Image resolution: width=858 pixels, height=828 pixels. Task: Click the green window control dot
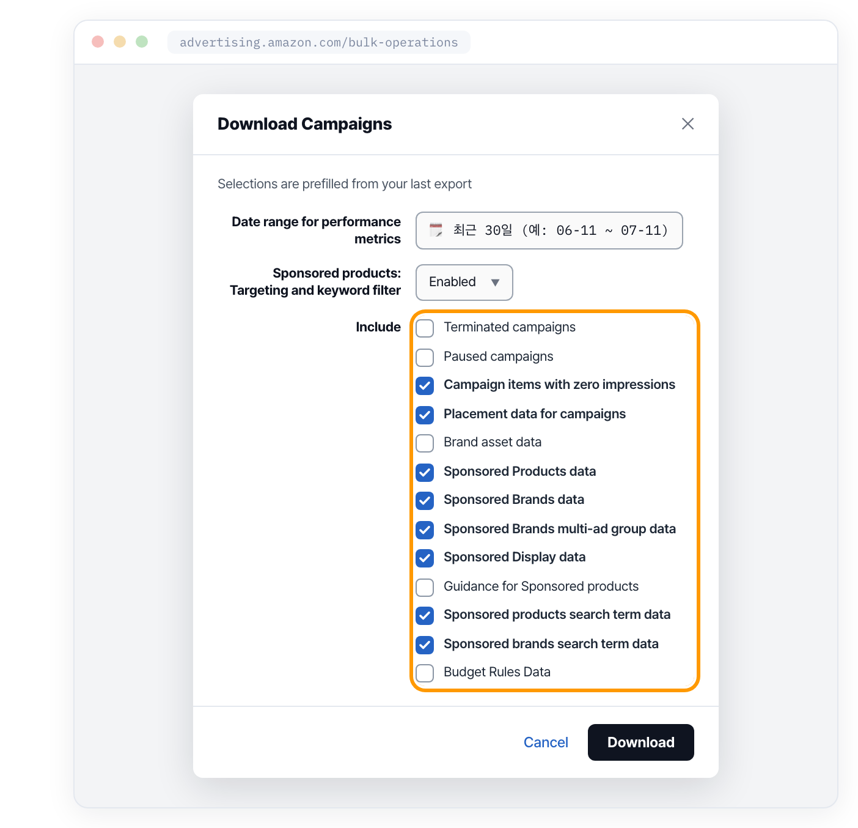(x=142, y=42)
